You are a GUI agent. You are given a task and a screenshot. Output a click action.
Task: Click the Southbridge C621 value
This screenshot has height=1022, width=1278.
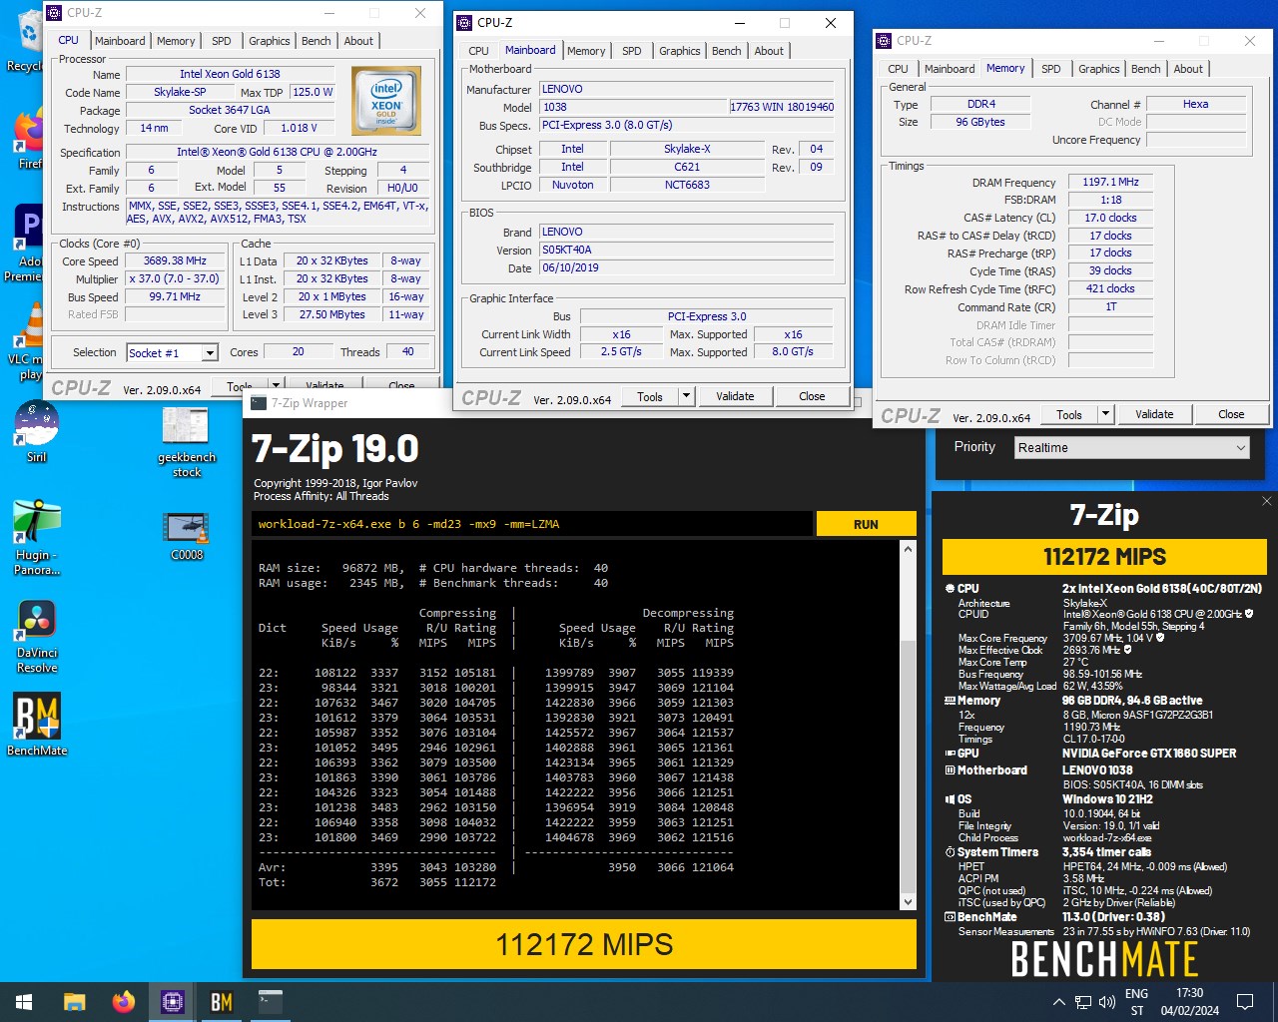tap(687, 167)
